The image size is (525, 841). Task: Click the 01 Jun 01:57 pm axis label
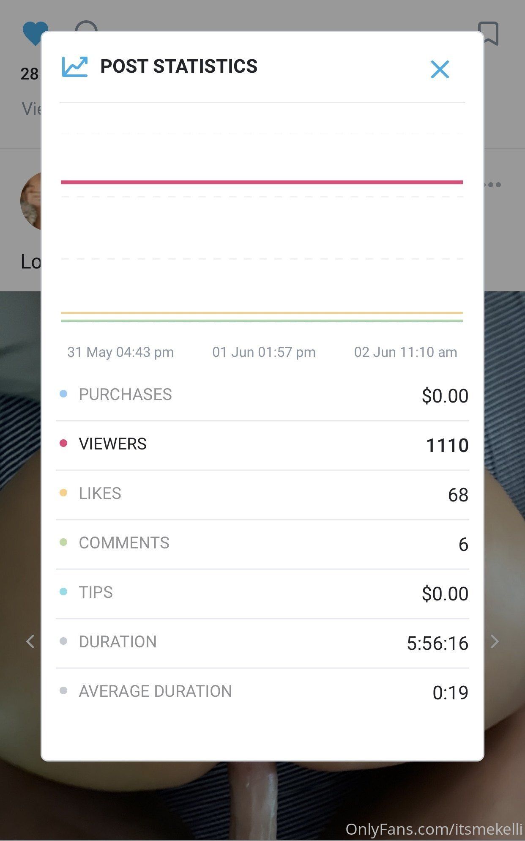click(x=264, y=352)
